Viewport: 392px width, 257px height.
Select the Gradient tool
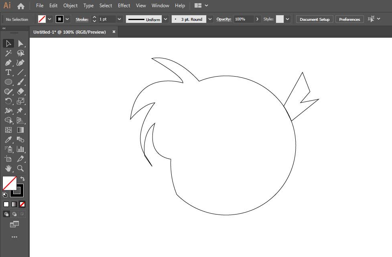click(20, 130)
